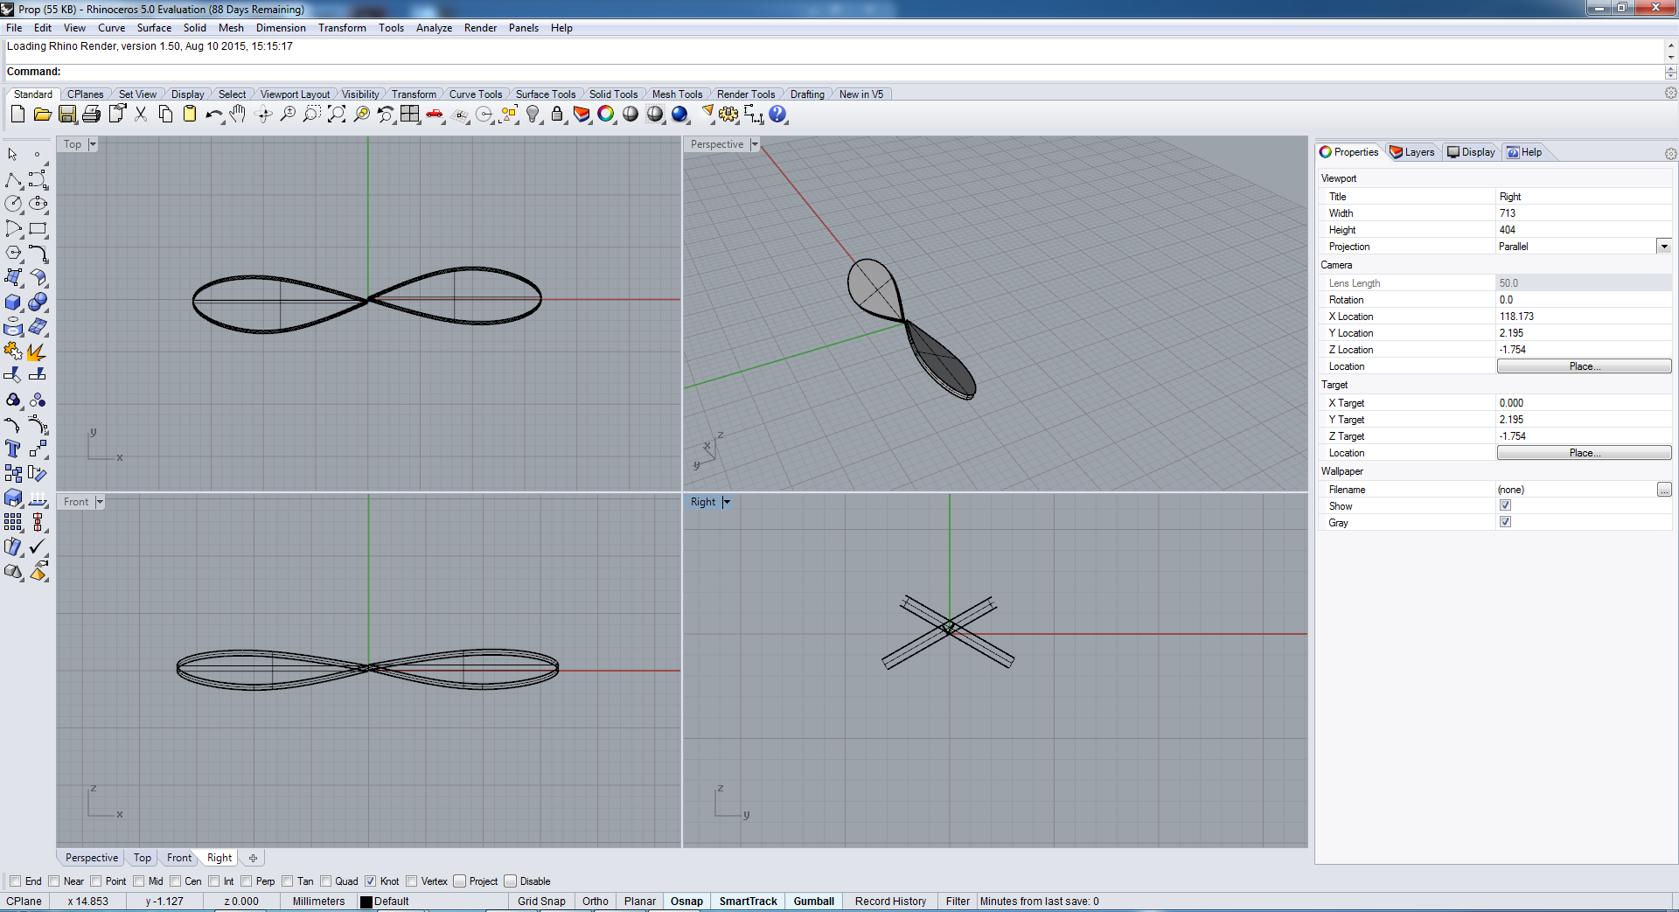
Task: Open the Analyze menu
Action: [434, 28]
